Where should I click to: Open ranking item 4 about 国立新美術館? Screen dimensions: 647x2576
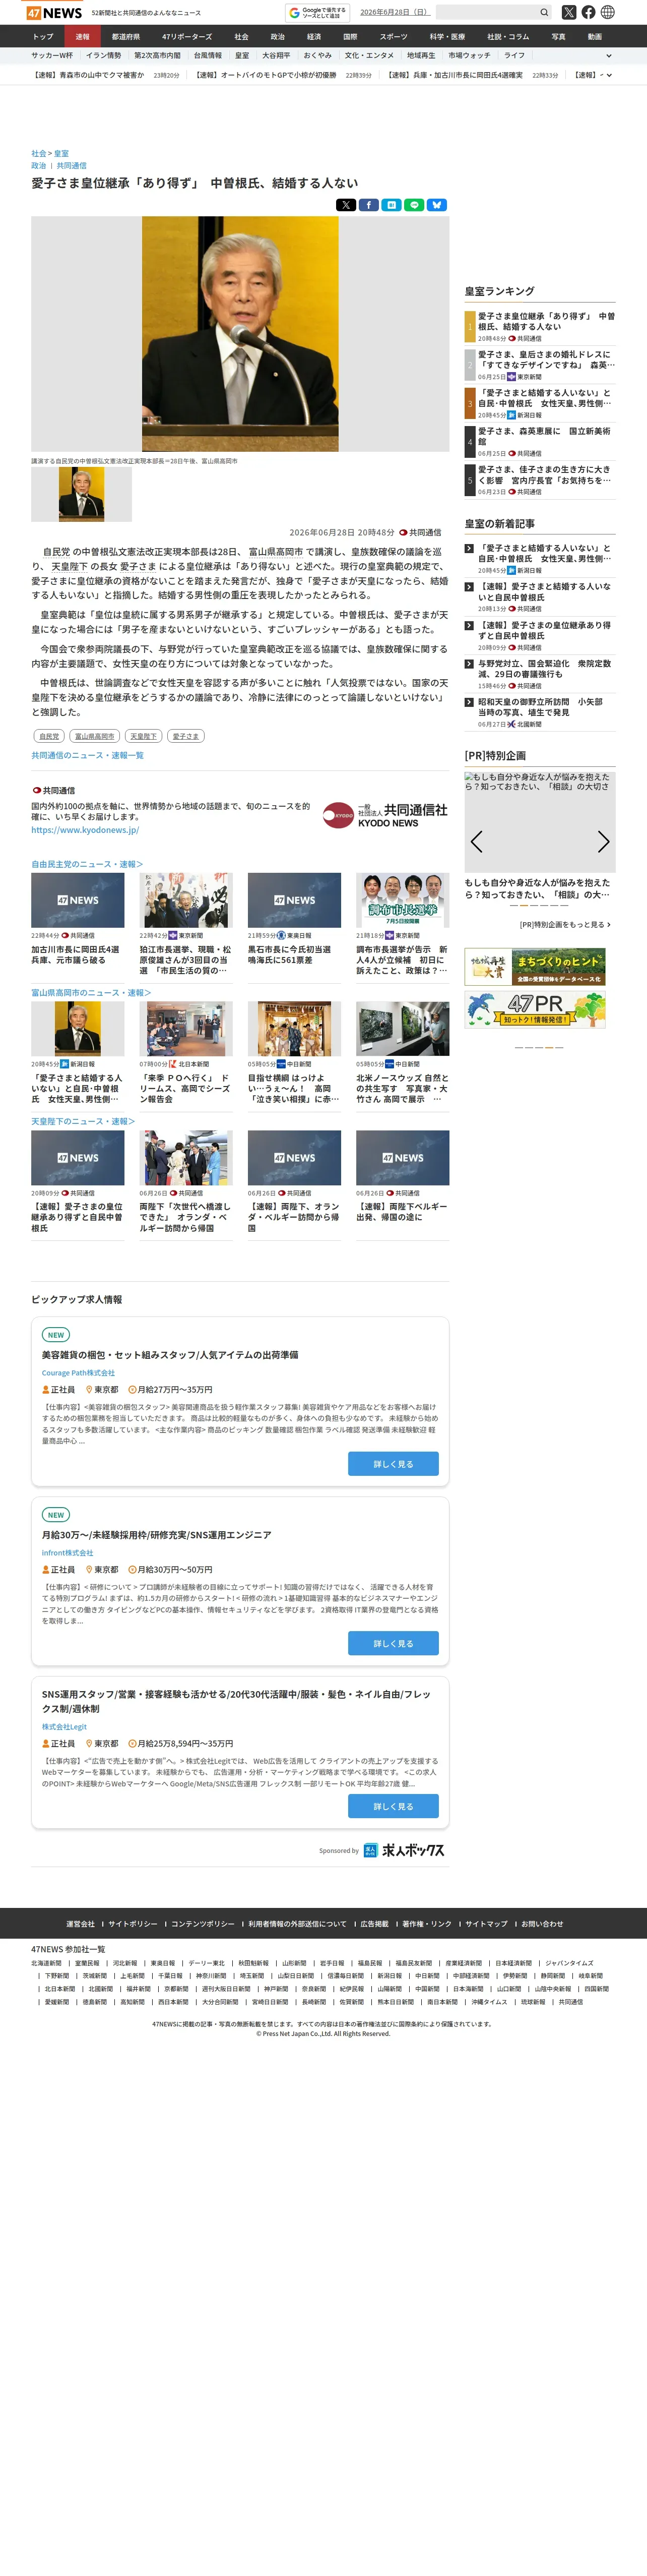coord(546,436)
